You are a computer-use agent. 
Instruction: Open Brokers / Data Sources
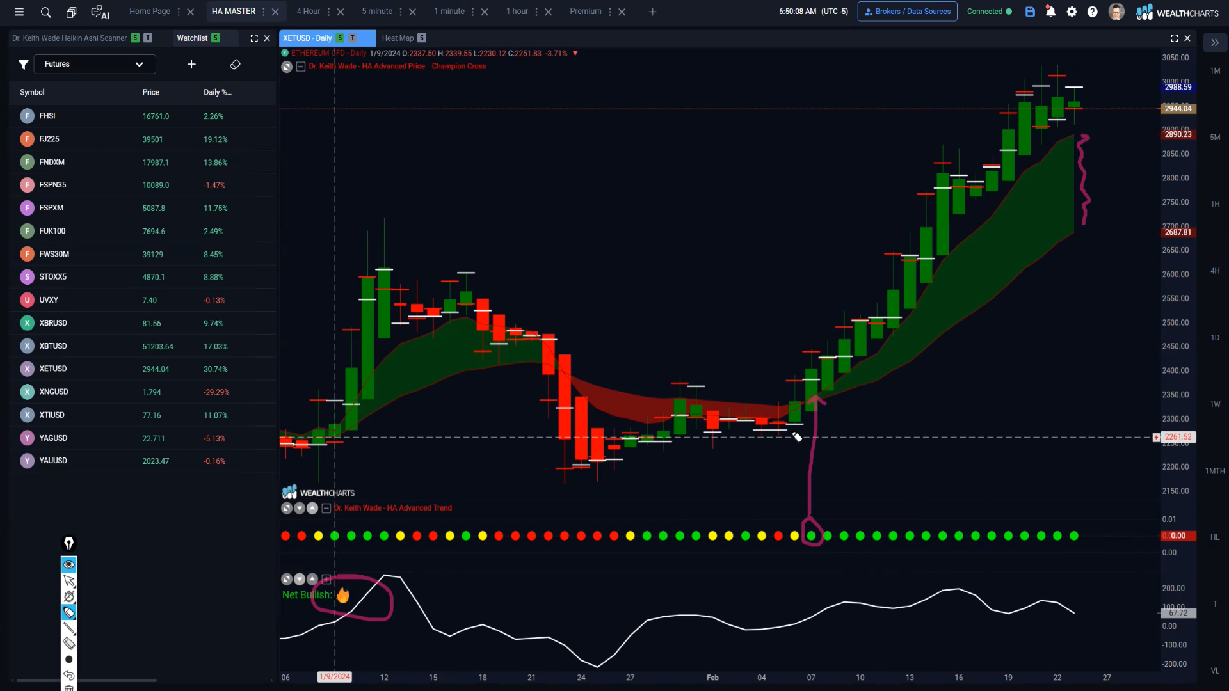907,12
